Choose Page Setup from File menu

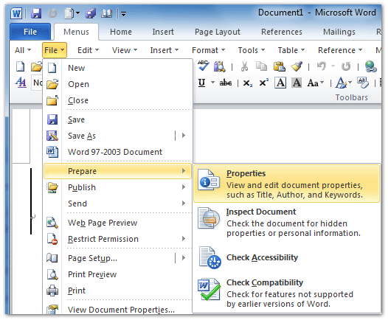[x=109, y=258]
